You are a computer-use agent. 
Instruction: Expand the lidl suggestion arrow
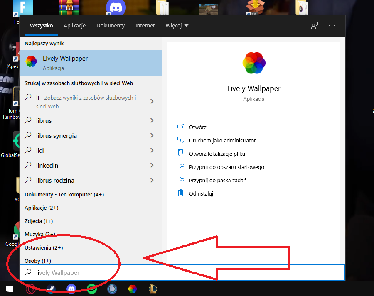pyautogui.click(x=152, y=150)
